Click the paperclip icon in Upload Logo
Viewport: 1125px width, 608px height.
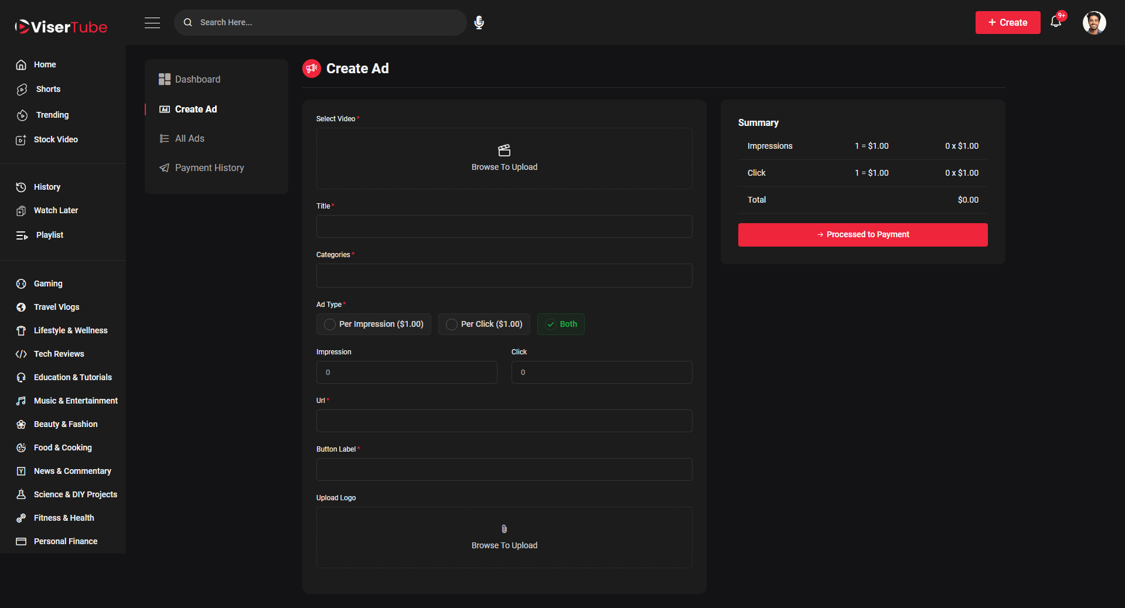pos(504,529)
